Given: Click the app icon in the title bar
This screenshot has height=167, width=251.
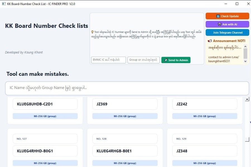Looking at the screenshot, I should (x=4, y=4).
